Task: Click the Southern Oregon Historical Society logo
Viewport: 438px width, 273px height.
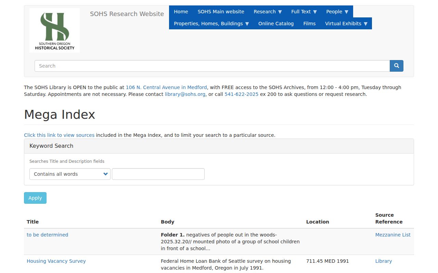Action: (x=55, y=30)
